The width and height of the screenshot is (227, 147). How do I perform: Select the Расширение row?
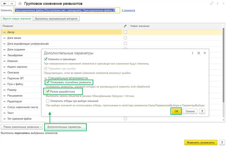pos(21,96)
